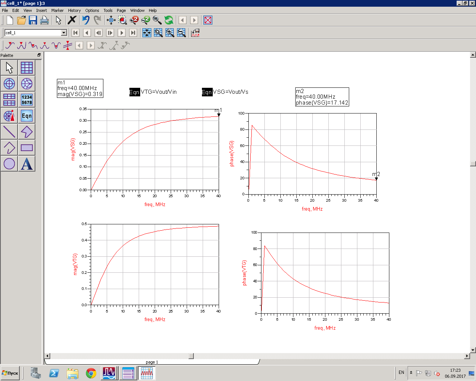476x381 pixels.
Task: Click marker m1 on the mag(VSG) plot
Action: click(x=219, y=115)
